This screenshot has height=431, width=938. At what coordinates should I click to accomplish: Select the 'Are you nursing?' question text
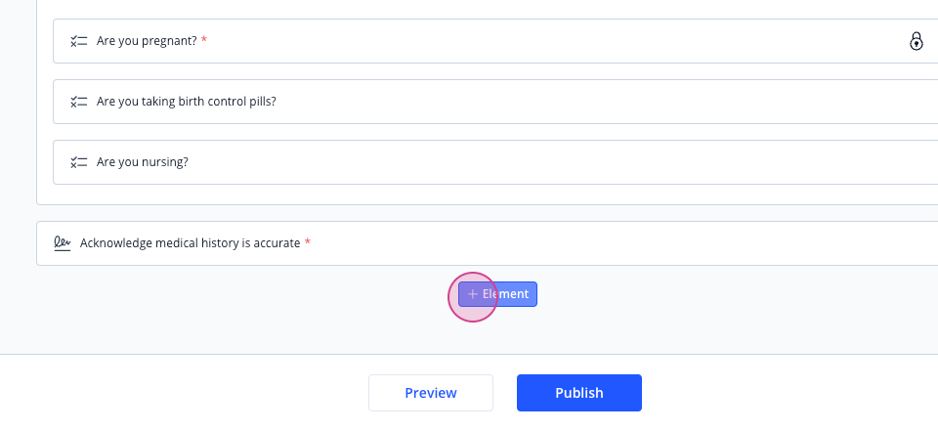coord(143,161)
